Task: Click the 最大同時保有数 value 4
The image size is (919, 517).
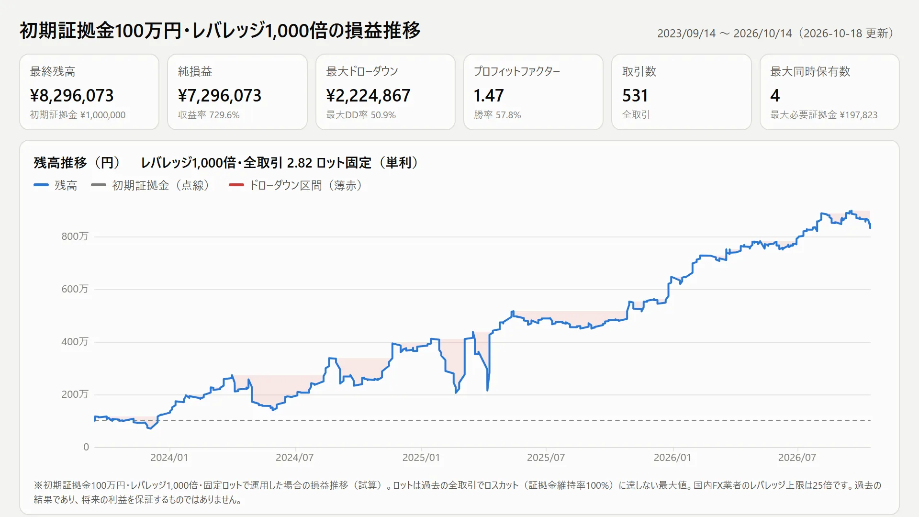Action: [775, 96]
